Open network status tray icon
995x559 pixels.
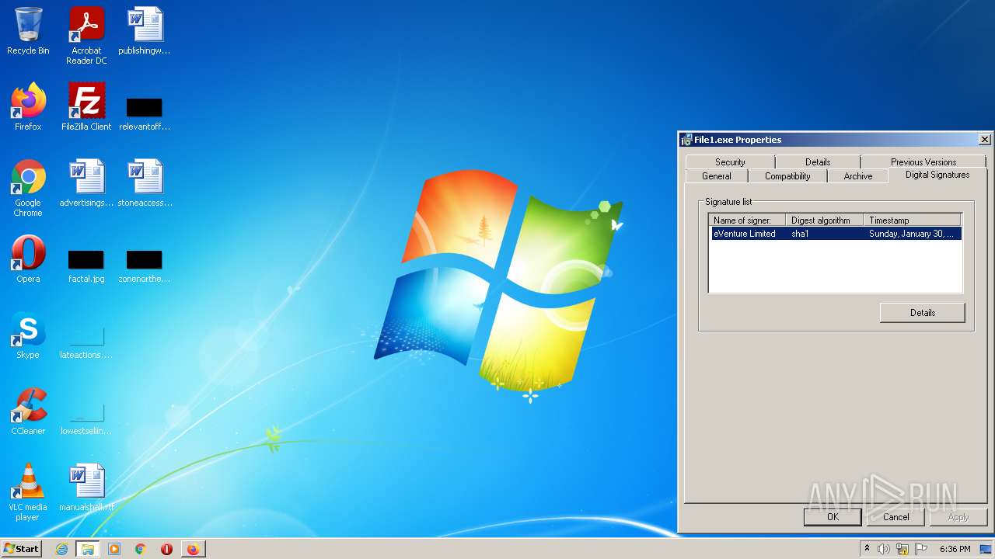(x=902, y=549)
